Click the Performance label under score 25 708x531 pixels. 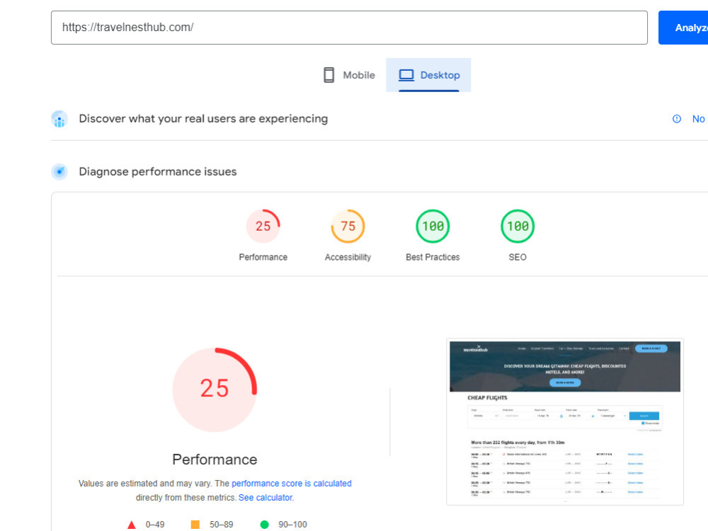[263, 257]
